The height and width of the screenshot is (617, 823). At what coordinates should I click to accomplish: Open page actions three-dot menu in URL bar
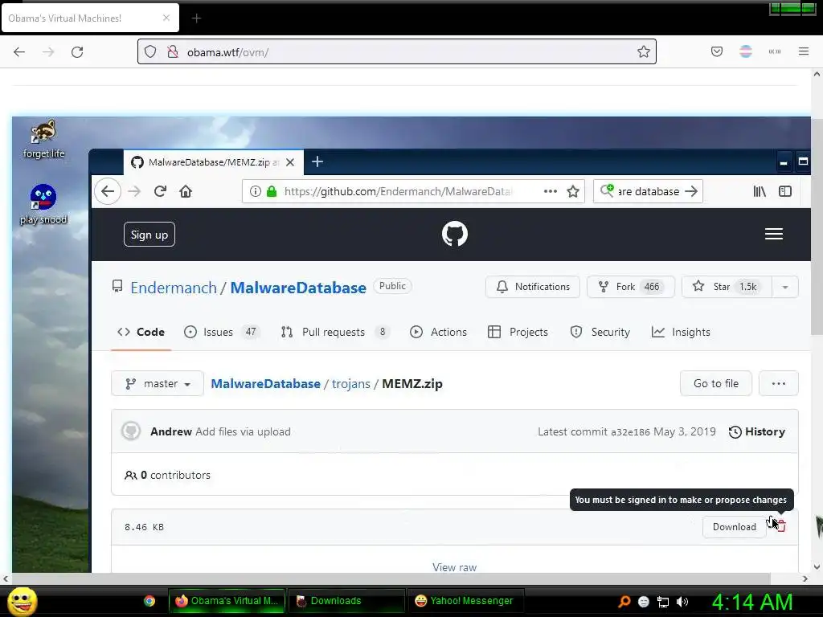550,191
